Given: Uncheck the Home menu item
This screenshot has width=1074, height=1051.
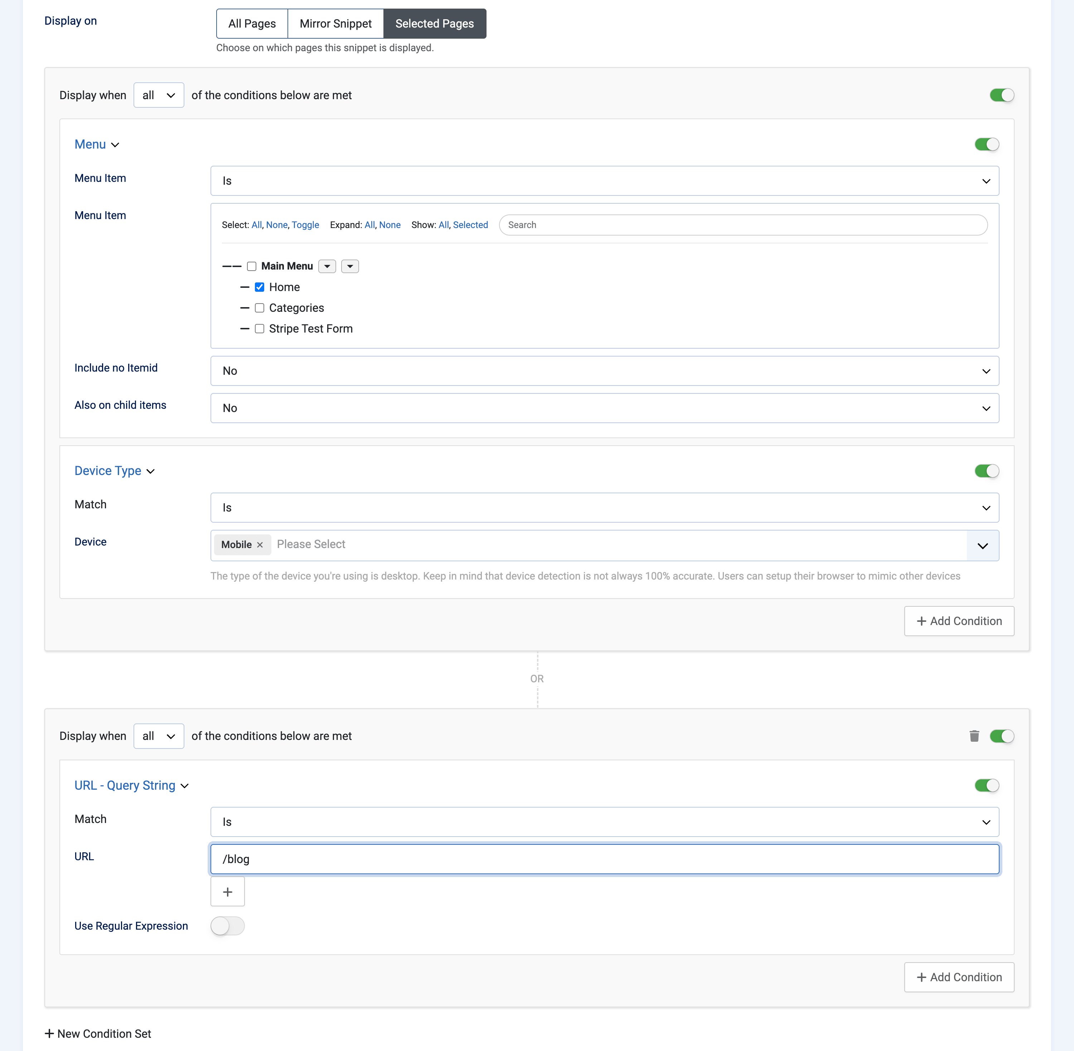Looking at the screenshot, I should coord(260,287).
